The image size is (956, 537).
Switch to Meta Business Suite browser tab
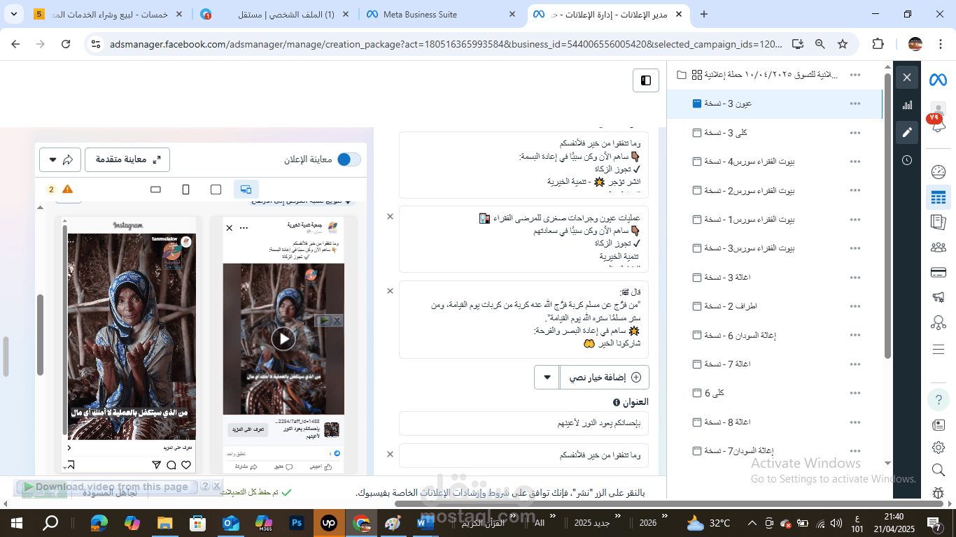(441, 14)
